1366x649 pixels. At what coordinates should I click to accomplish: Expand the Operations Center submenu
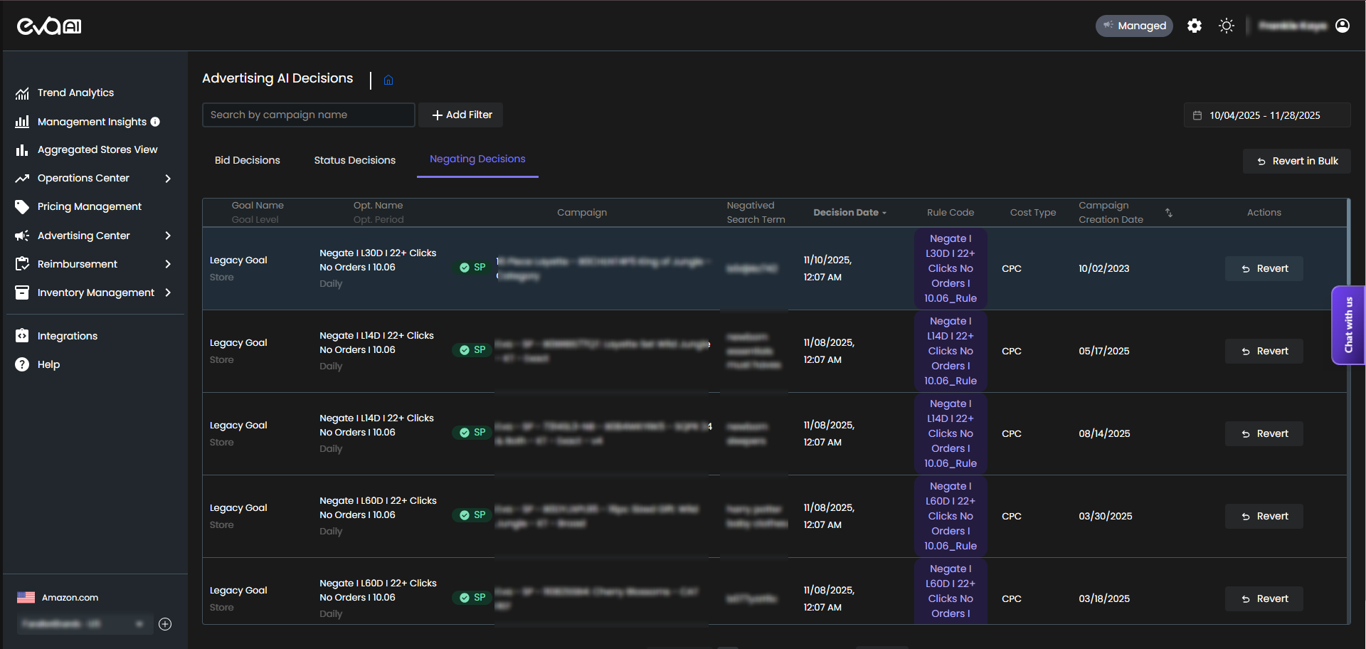(x=168, y=179)
